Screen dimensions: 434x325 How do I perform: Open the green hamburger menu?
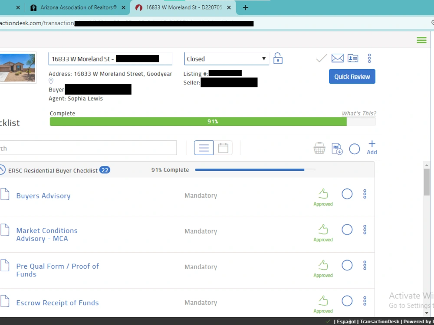click(421, 40)
